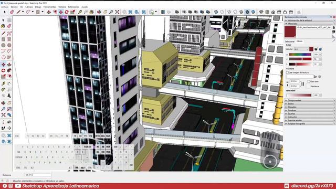
Task: Activate the Rotate tool in top toolbar
Action: point(67,12)
